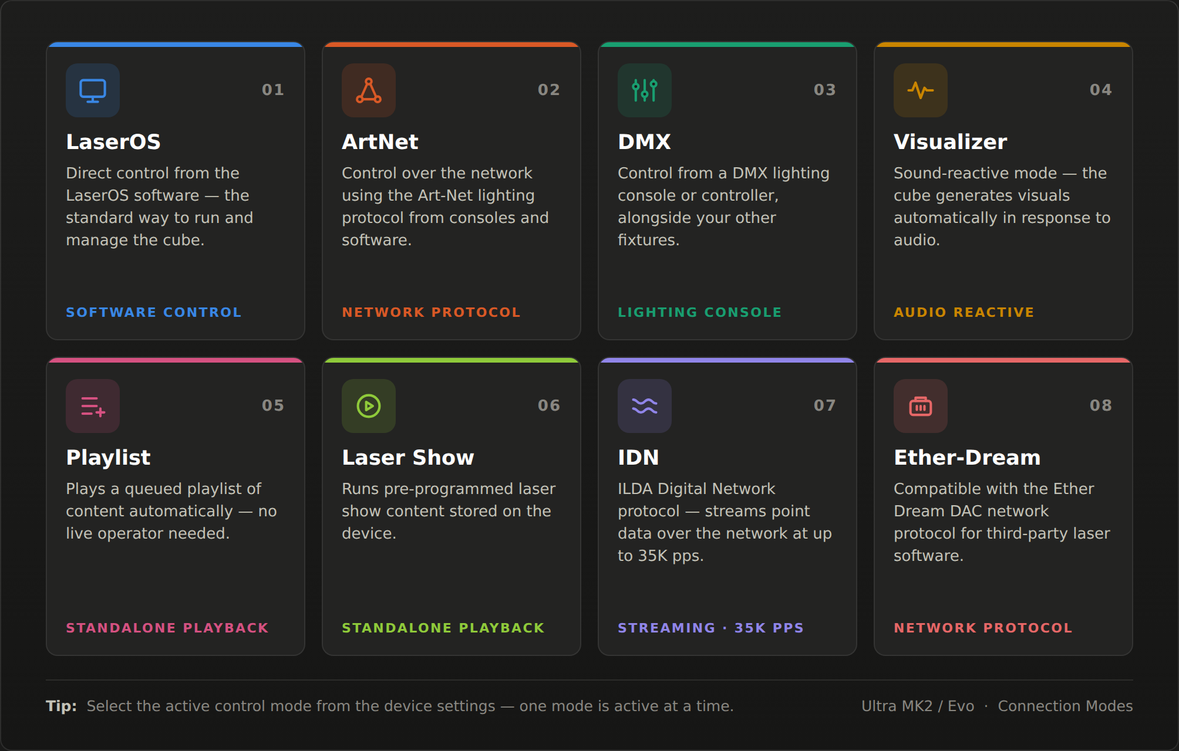Click the bold Tip: label

[x=62, y=706]
